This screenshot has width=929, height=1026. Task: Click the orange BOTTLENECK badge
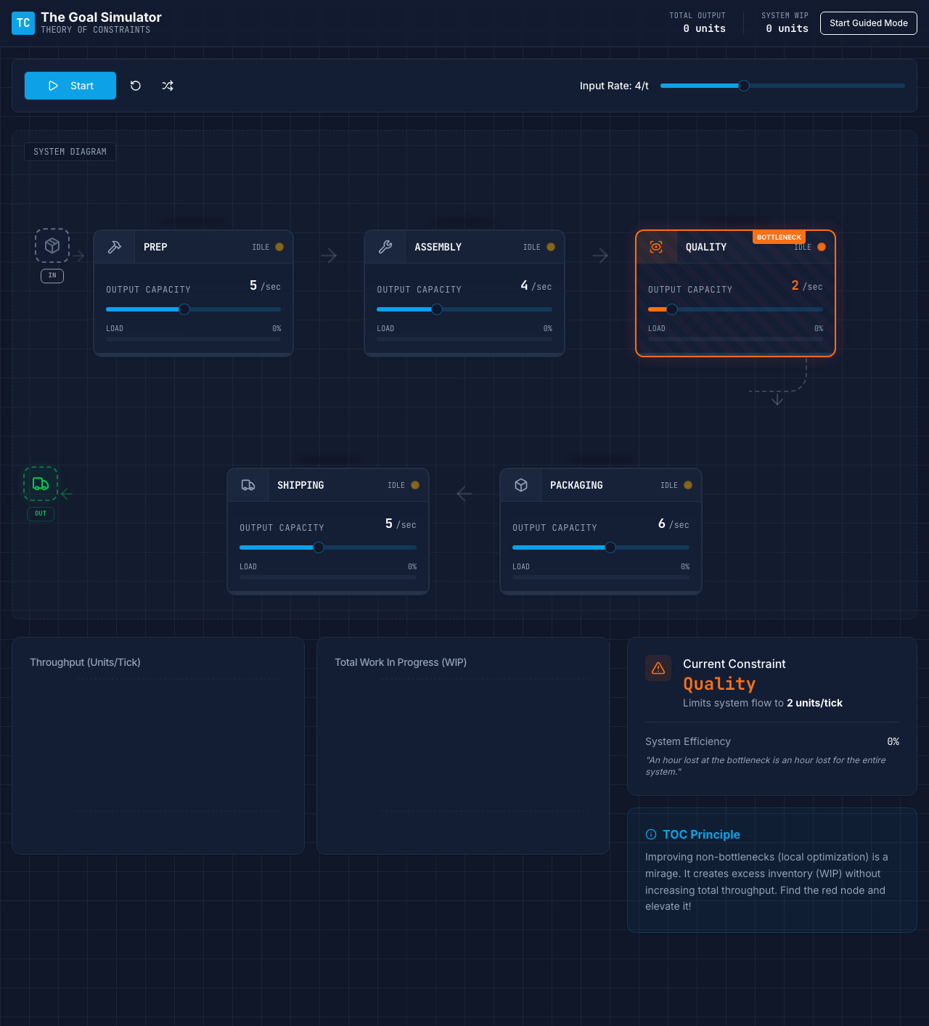[x=779, y=237]
